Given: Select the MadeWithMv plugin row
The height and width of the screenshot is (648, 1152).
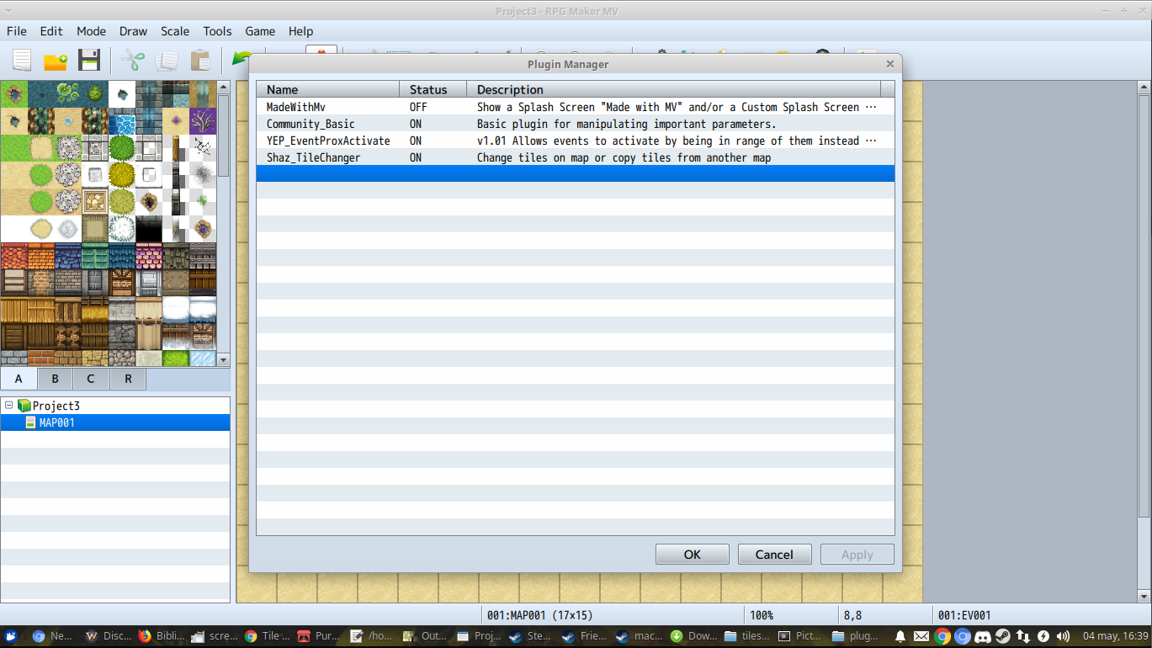Looking at the screenshot, I should point(576,107).
